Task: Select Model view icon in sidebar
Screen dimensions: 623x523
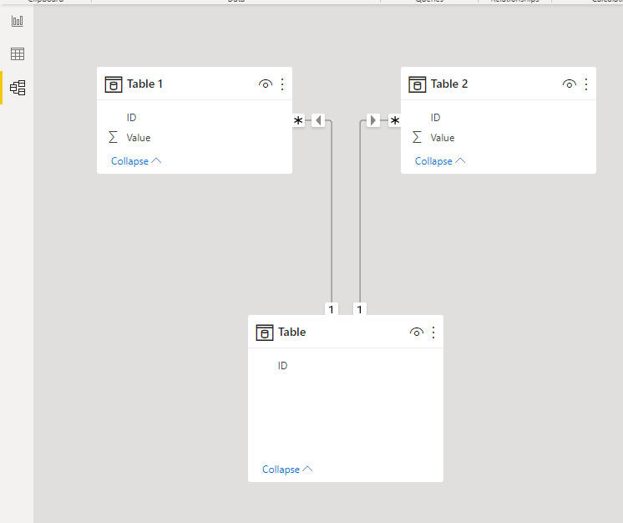Action: (18, 88)
